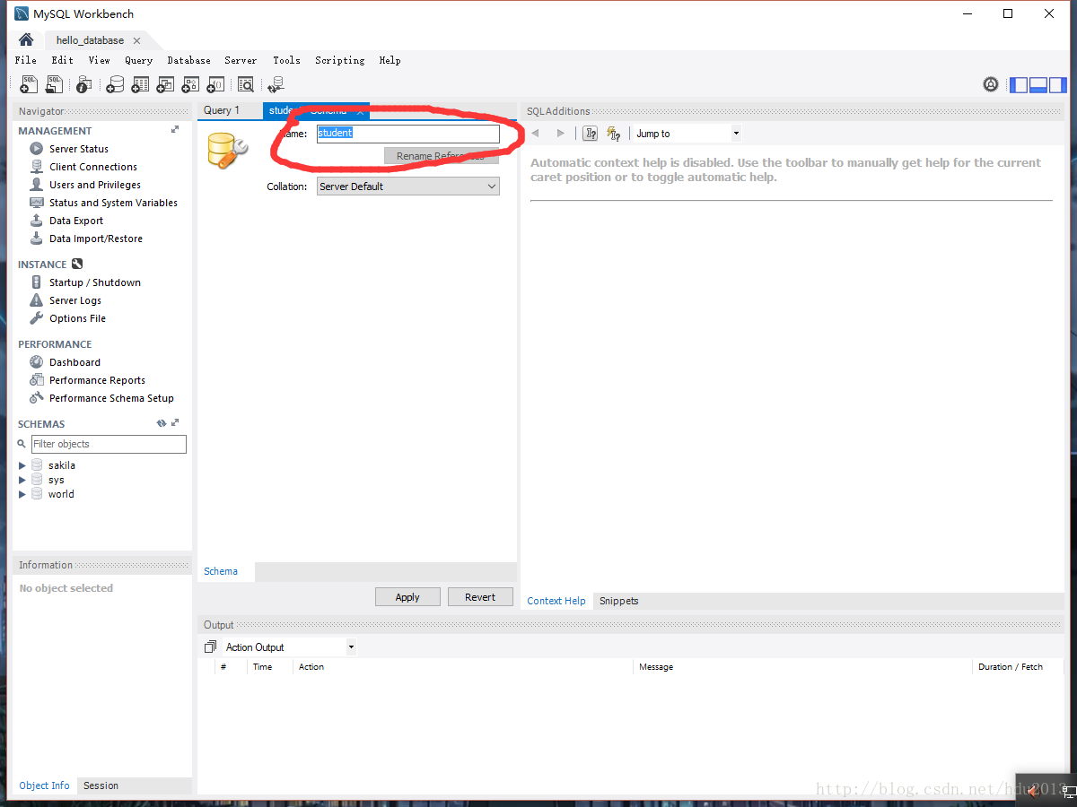The image size is (1077, 807).
Task: Create new schema toolbar icon
Action: pyautogui.click(x=115, y=84)
